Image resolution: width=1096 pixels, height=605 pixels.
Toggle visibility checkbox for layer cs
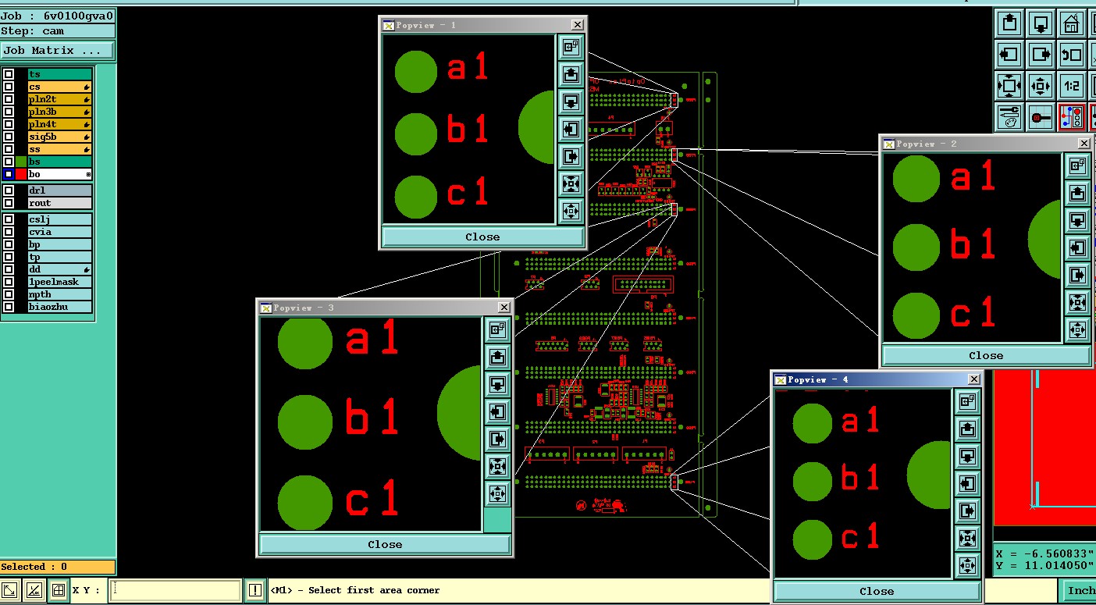point(9,87)
